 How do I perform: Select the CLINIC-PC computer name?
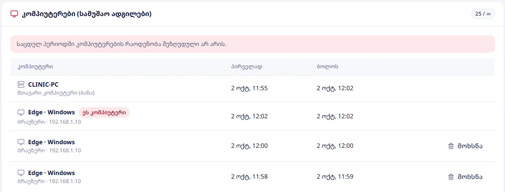pos(43,84)
